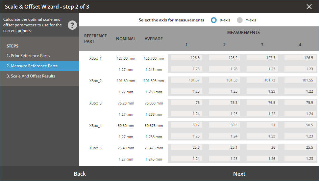Edit XBox_2 measurement 2 field showing 101.53

pyautogui.click(x=224, y=80)
